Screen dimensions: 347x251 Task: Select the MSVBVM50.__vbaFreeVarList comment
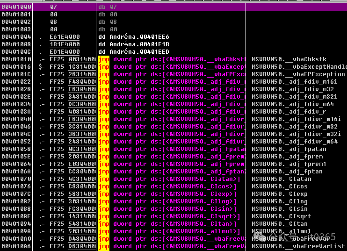click(298, 246)
